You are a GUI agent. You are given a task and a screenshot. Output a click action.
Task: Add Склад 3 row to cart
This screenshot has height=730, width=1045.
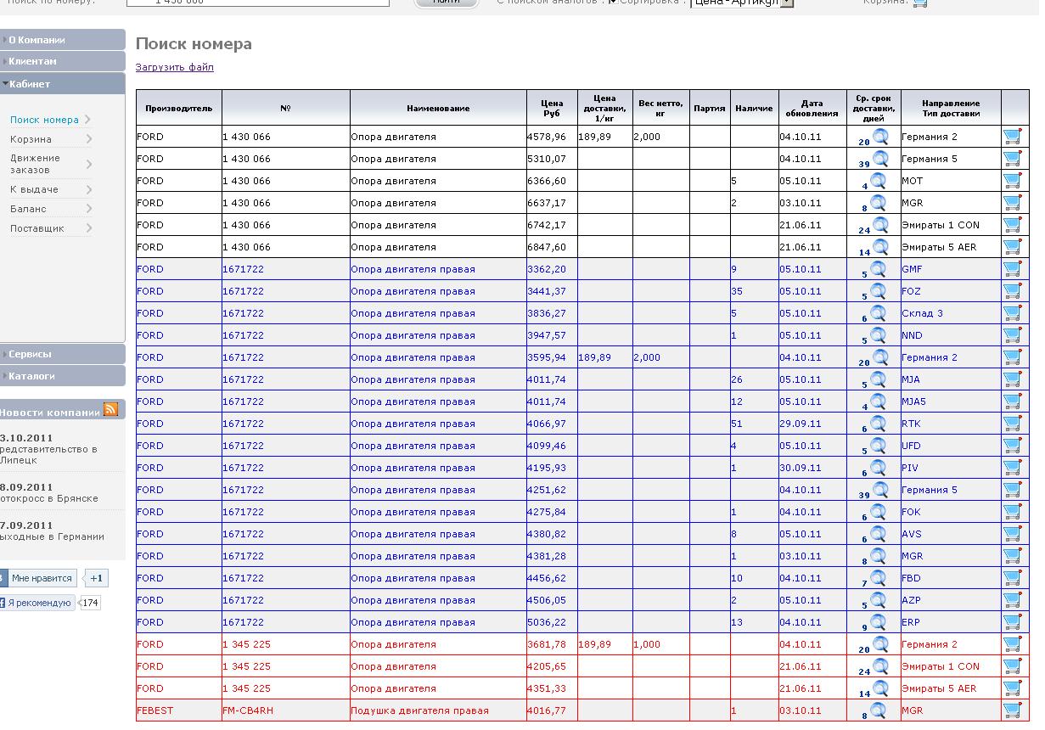[1012, 312]
